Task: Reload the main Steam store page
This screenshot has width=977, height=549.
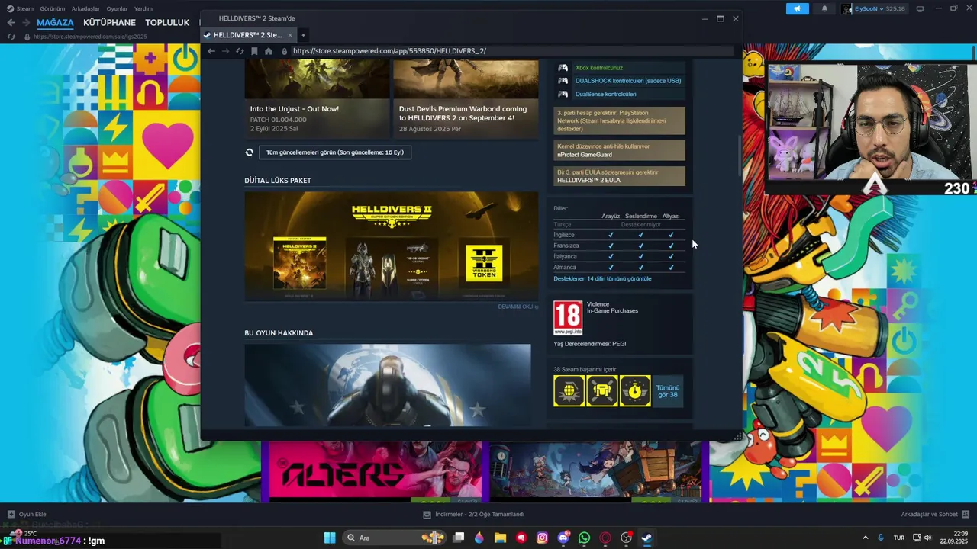Action: click(x=11, y=37)
